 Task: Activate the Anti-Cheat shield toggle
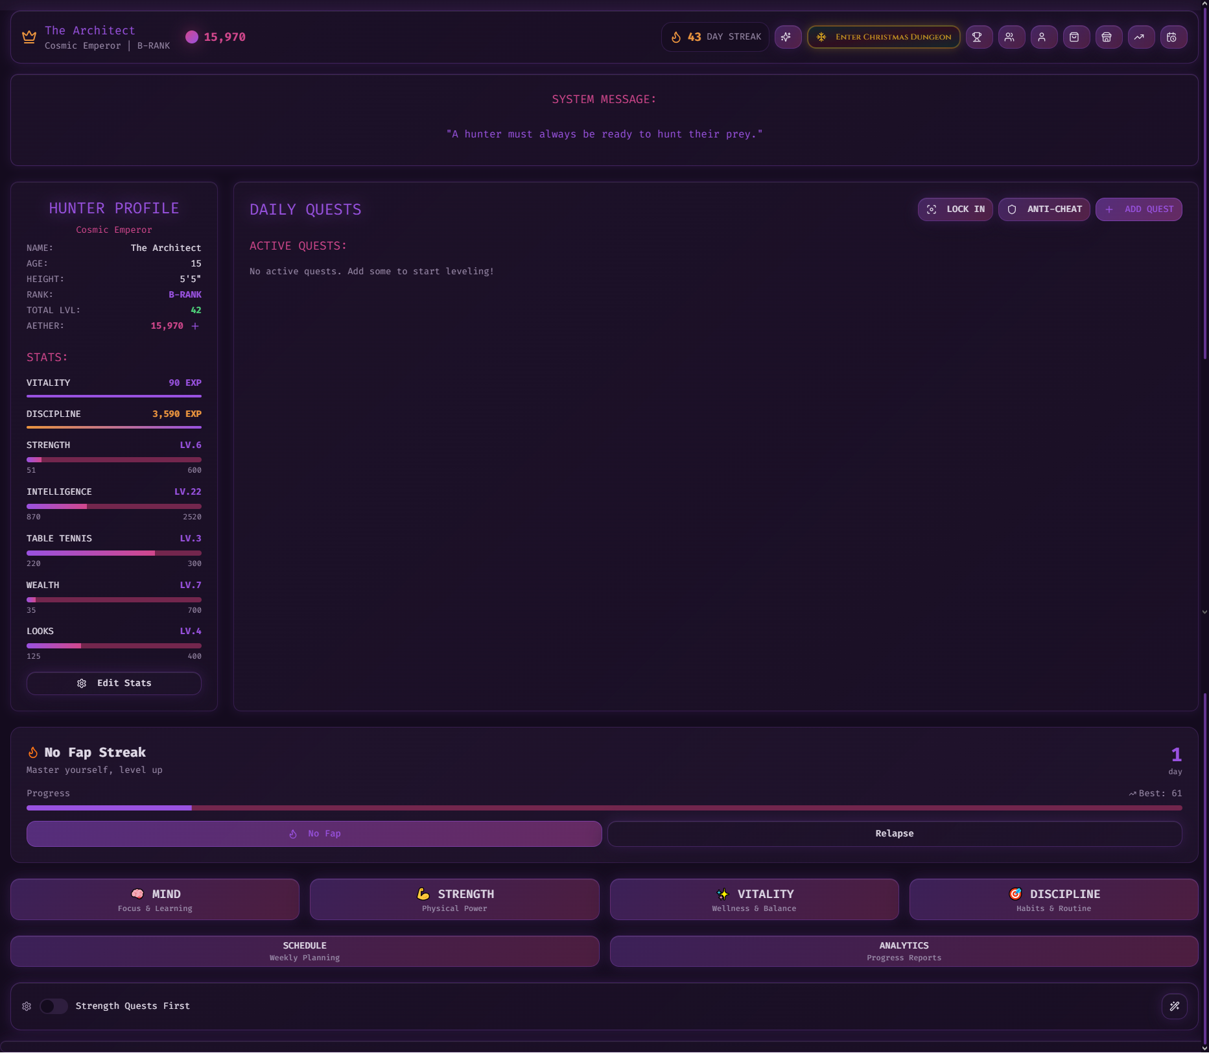coord(1044,209)
